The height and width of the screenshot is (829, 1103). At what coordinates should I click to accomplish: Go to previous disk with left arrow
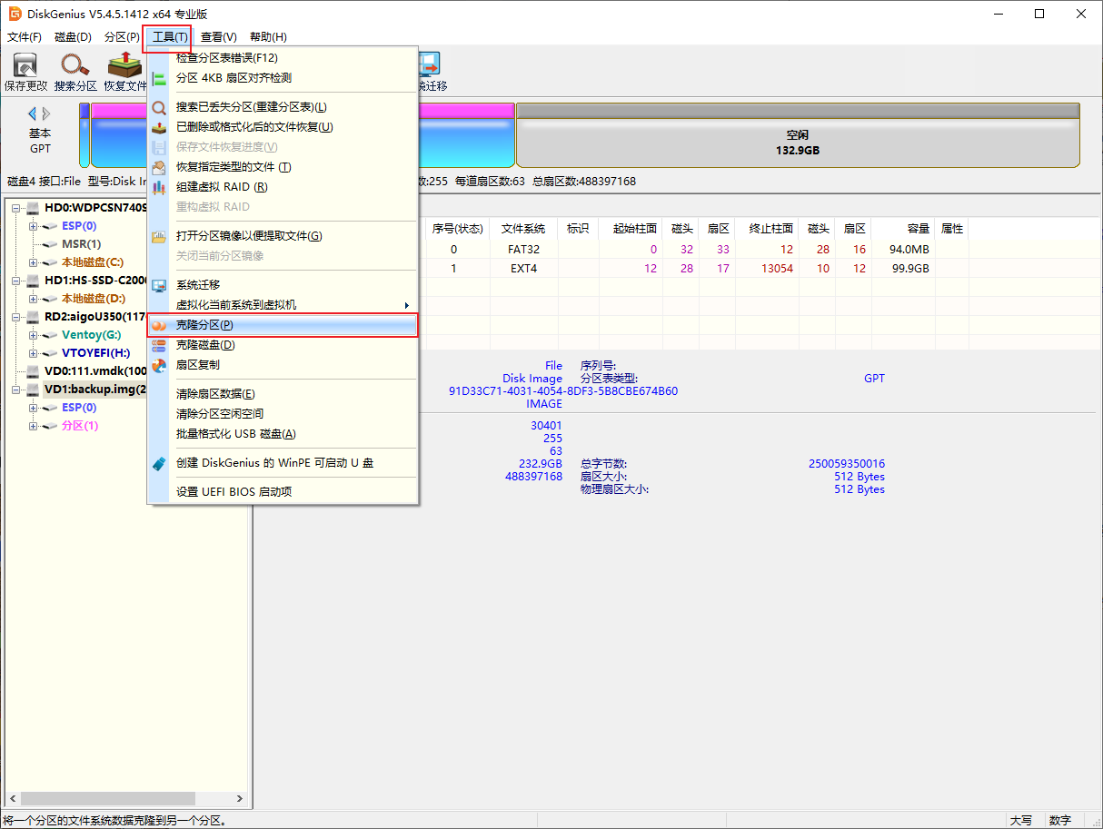tap(33, 113)
